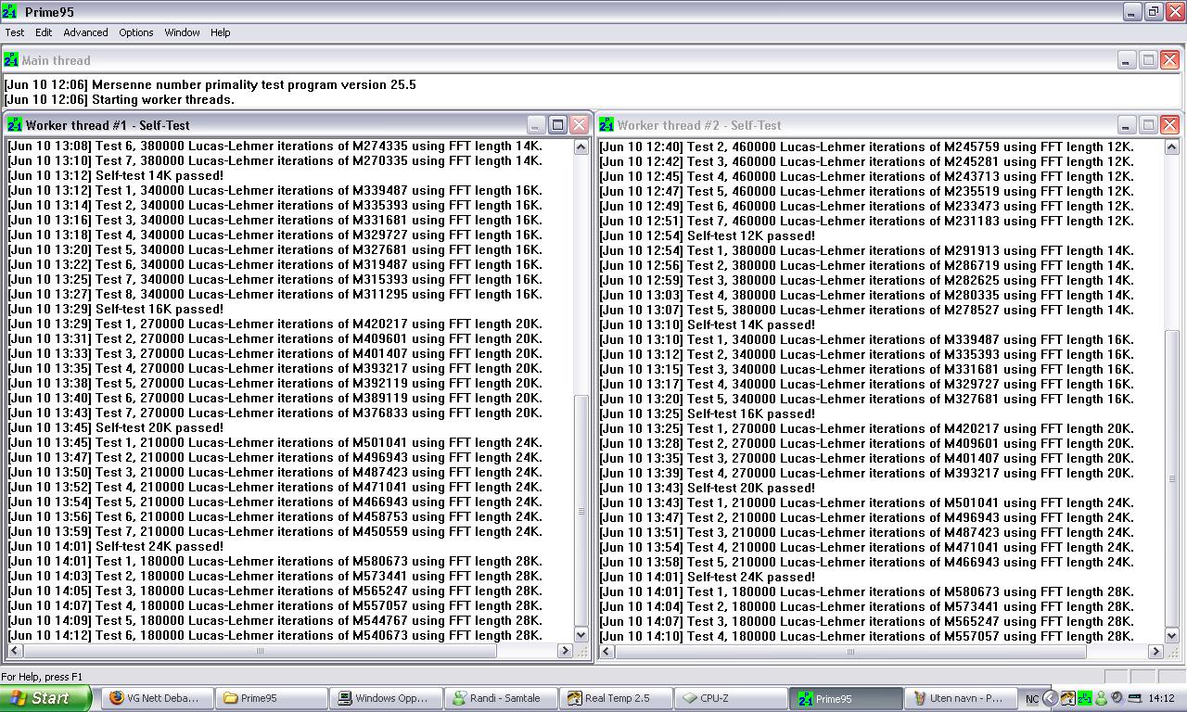This screenshot has width=1187, height=712.
Task: Maximize the Worker thread #1 window
Action: [x=557, y=125]
